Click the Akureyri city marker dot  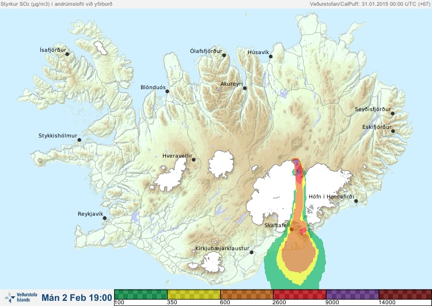[x=245, y=88]
